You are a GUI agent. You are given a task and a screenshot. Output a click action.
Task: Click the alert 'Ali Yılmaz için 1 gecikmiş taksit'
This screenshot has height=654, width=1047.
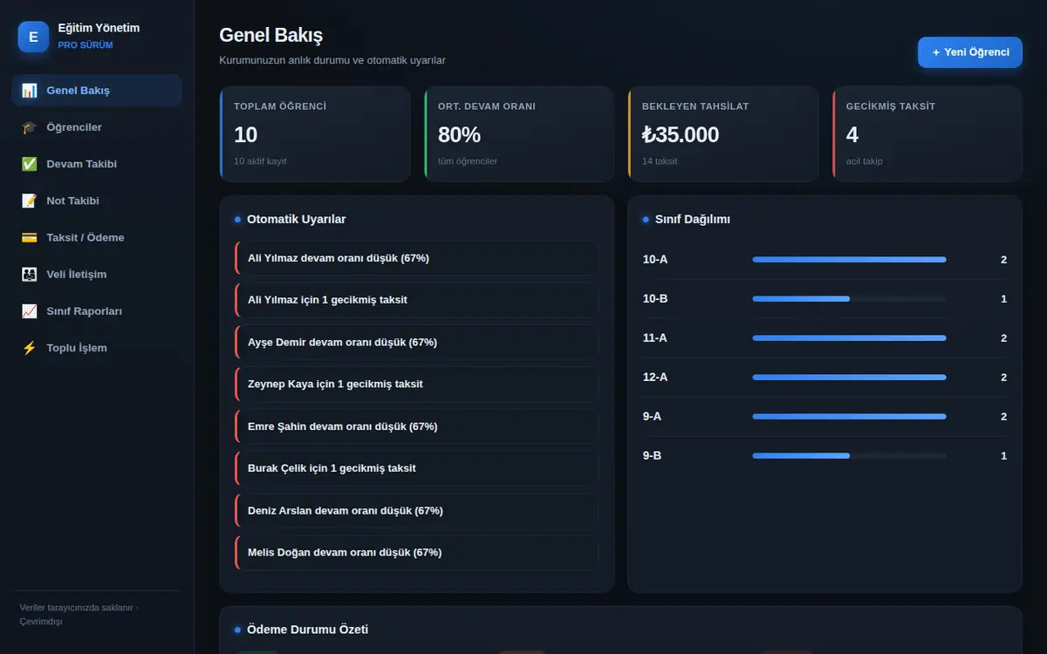[416, 300]
